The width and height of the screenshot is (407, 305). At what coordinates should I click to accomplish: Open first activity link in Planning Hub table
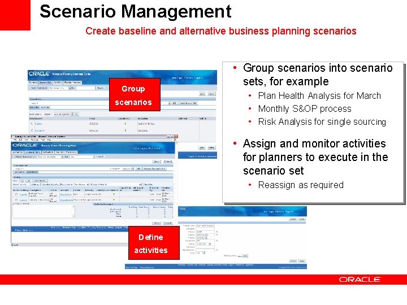pyautogui.click(x=23, y=194)
